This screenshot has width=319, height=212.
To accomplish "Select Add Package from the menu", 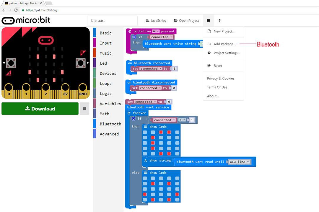I will click(x=224, y=44).
